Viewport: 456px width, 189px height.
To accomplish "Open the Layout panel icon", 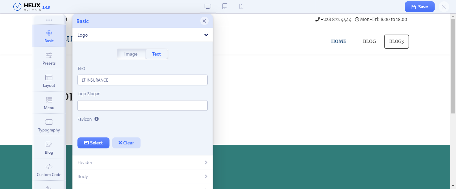I will (49, 78).
